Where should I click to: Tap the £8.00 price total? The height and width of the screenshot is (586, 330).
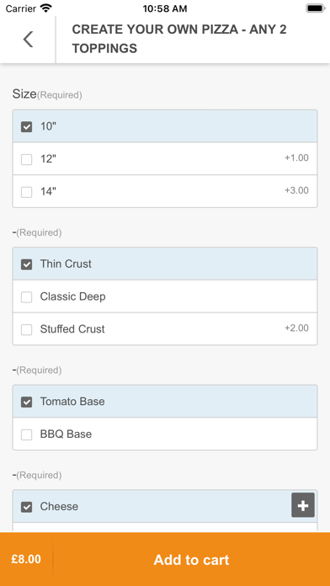point(26,559)
